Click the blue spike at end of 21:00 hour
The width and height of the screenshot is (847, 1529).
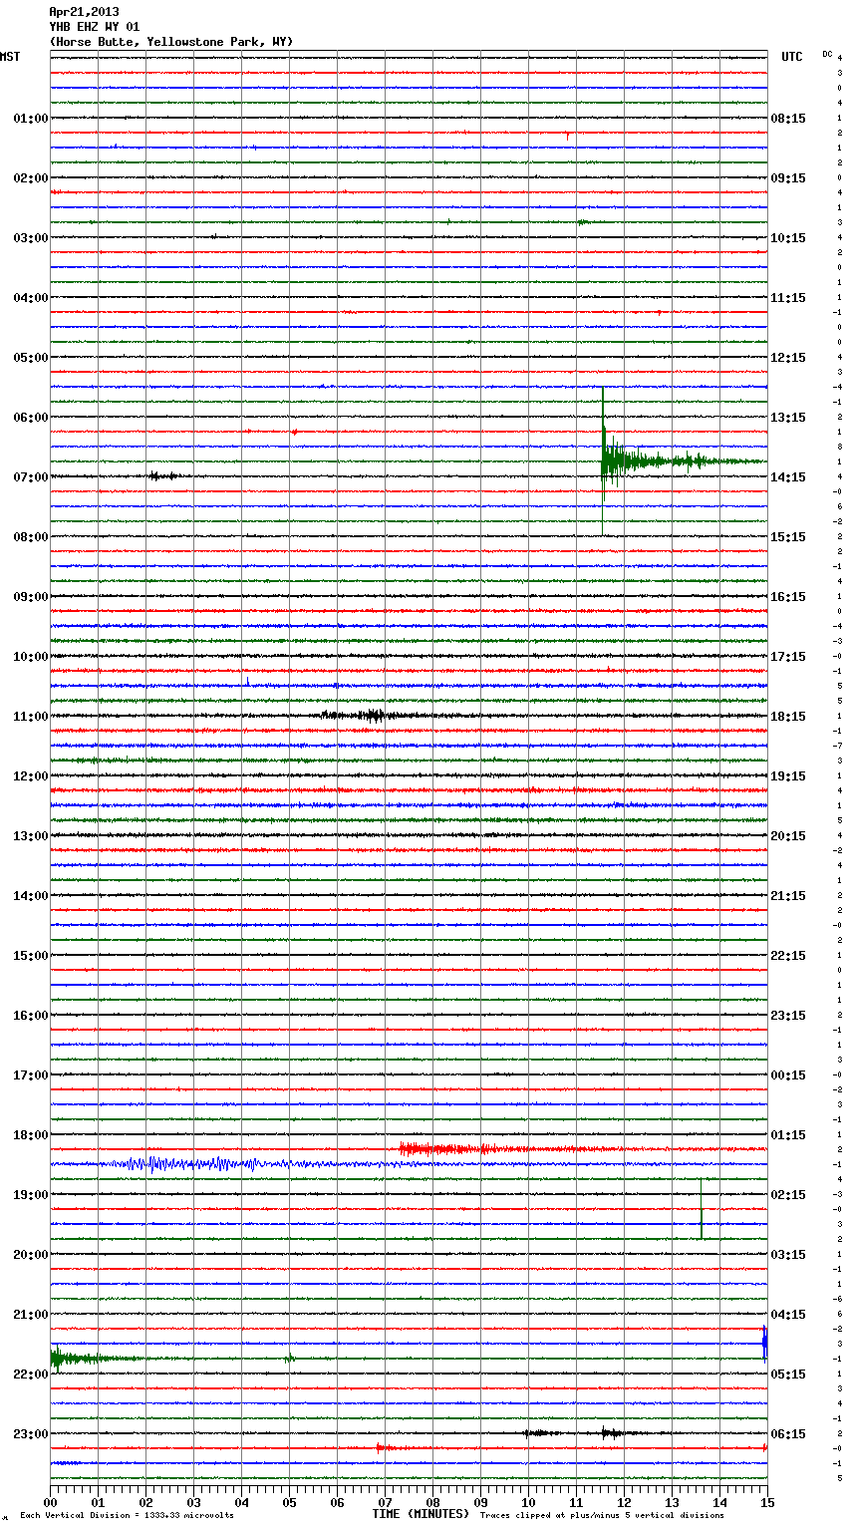click(764, 1343)
